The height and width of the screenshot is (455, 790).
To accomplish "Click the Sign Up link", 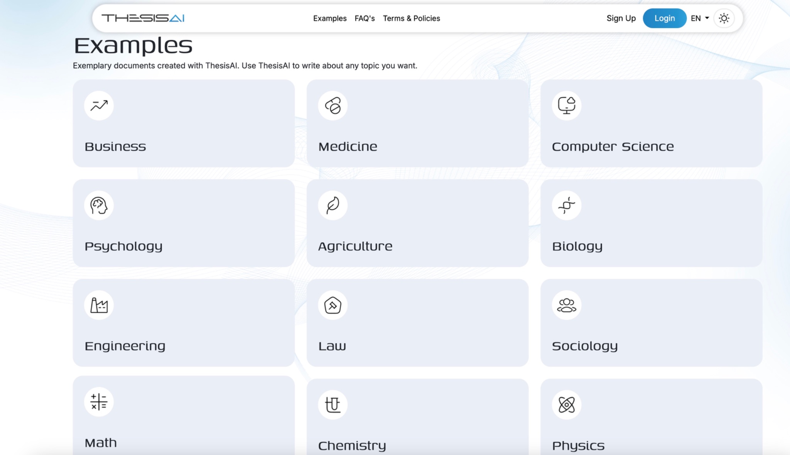I will tap(621, 18).
